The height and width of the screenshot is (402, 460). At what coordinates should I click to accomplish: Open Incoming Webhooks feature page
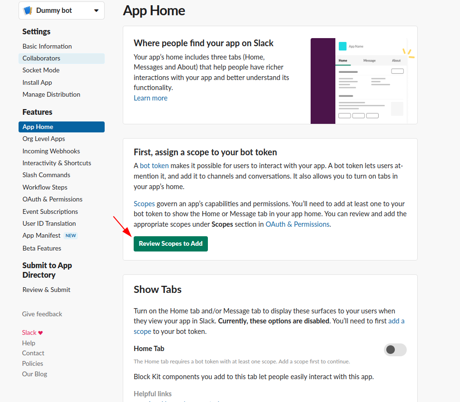point(51,151)
